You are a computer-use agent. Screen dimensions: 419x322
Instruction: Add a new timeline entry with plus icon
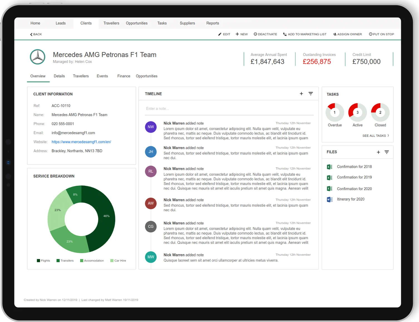tap(301, 94)
